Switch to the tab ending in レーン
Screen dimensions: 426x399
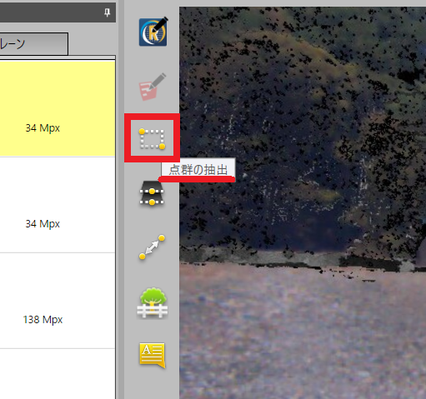(x=34, y=44)
